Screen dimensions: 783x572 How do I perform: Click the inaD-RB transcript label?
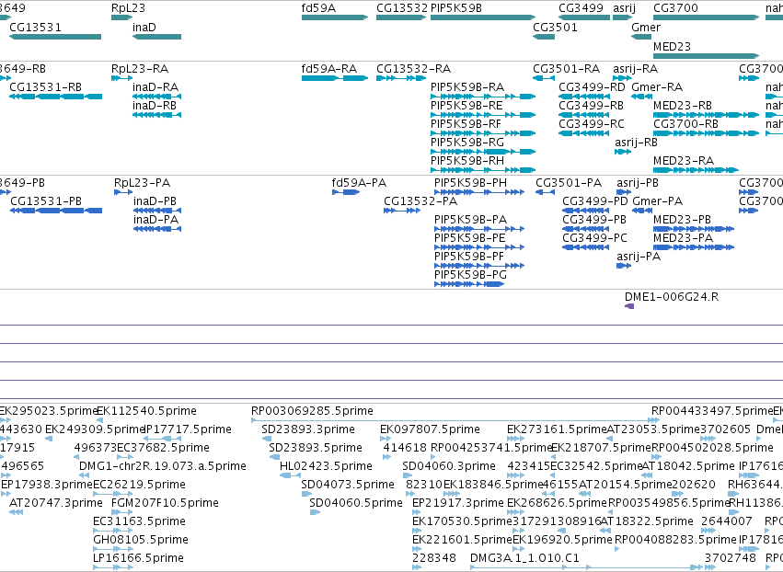tap(155, 106)
